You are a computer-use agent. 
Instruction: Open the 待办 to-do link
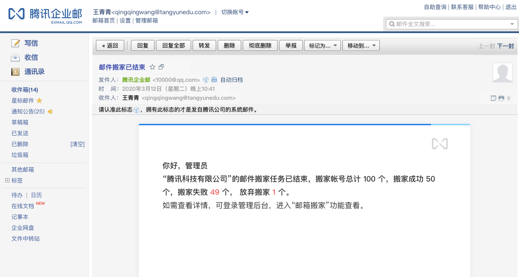pyautogui.click(x=17, y=195)
